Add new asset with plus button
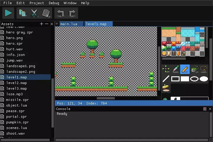 tap(42, 24)
